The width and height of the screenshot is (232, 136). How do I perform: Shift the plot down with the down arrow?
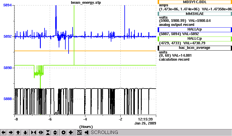click(x=25, y=133)
